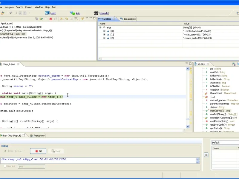
Task: Expand the [0] array element
Action: pos(104,31)
